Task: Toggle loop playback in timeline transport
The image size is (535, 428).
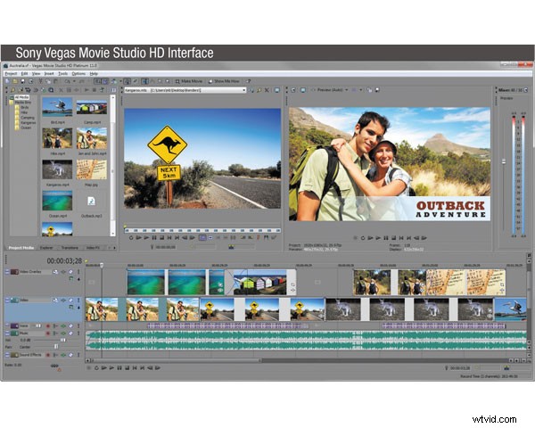Action: point(96,368)
